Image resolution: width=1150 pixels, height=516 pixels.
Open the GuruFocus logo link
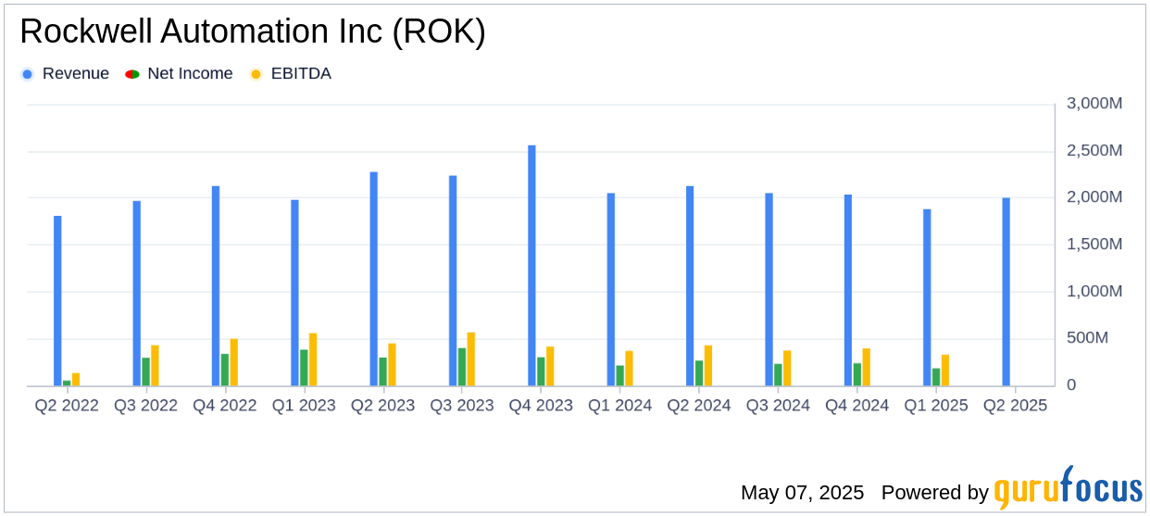pos(1068,488)
